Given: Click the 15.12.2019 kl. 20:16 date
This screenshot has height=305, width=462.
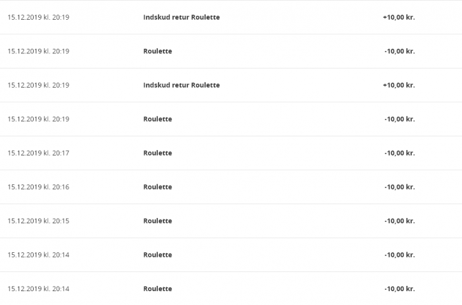Looking at the screenshot, I should [x=38, y=187].
